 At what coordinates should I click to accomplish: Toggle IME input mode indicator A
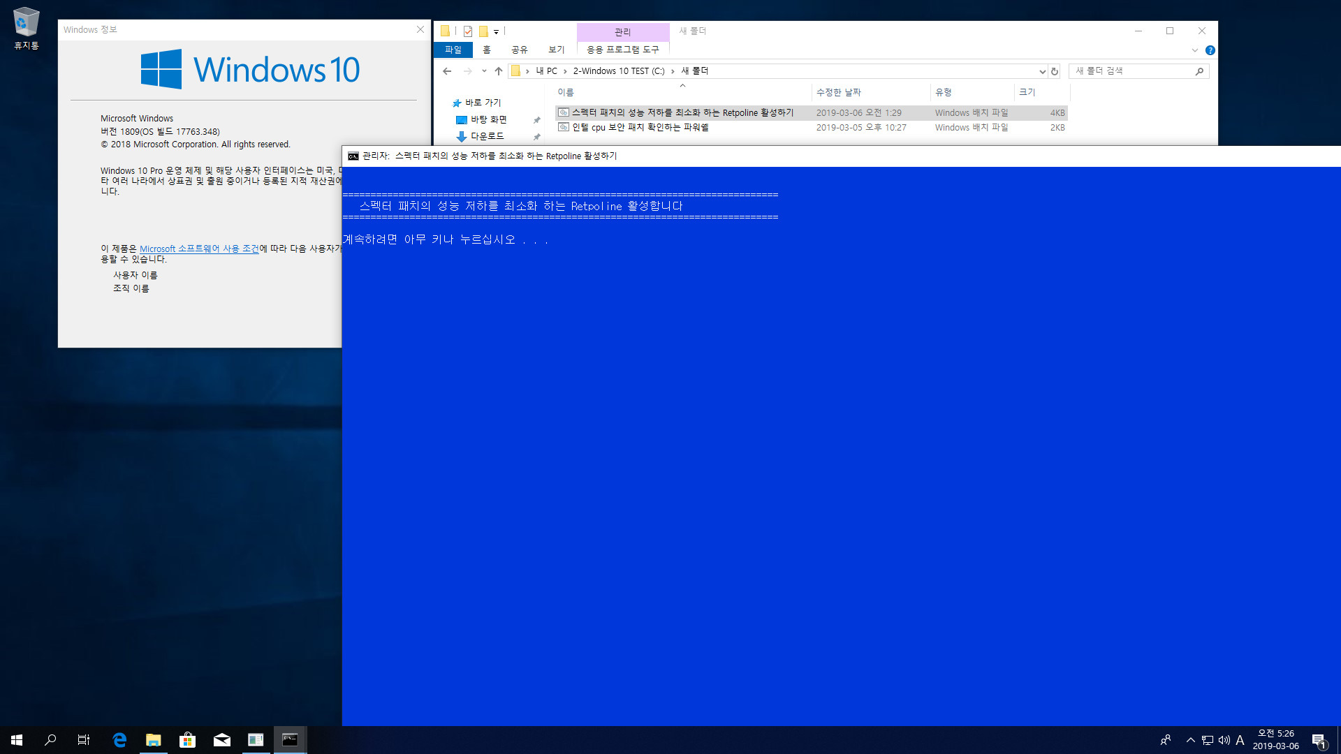pyautogui.click(x=1240, y=740)
